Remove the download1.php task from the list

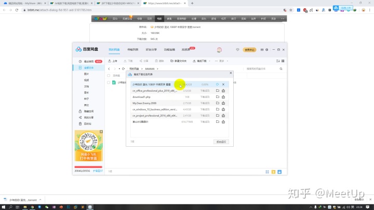pyautogui.click(x=223, y=97)
